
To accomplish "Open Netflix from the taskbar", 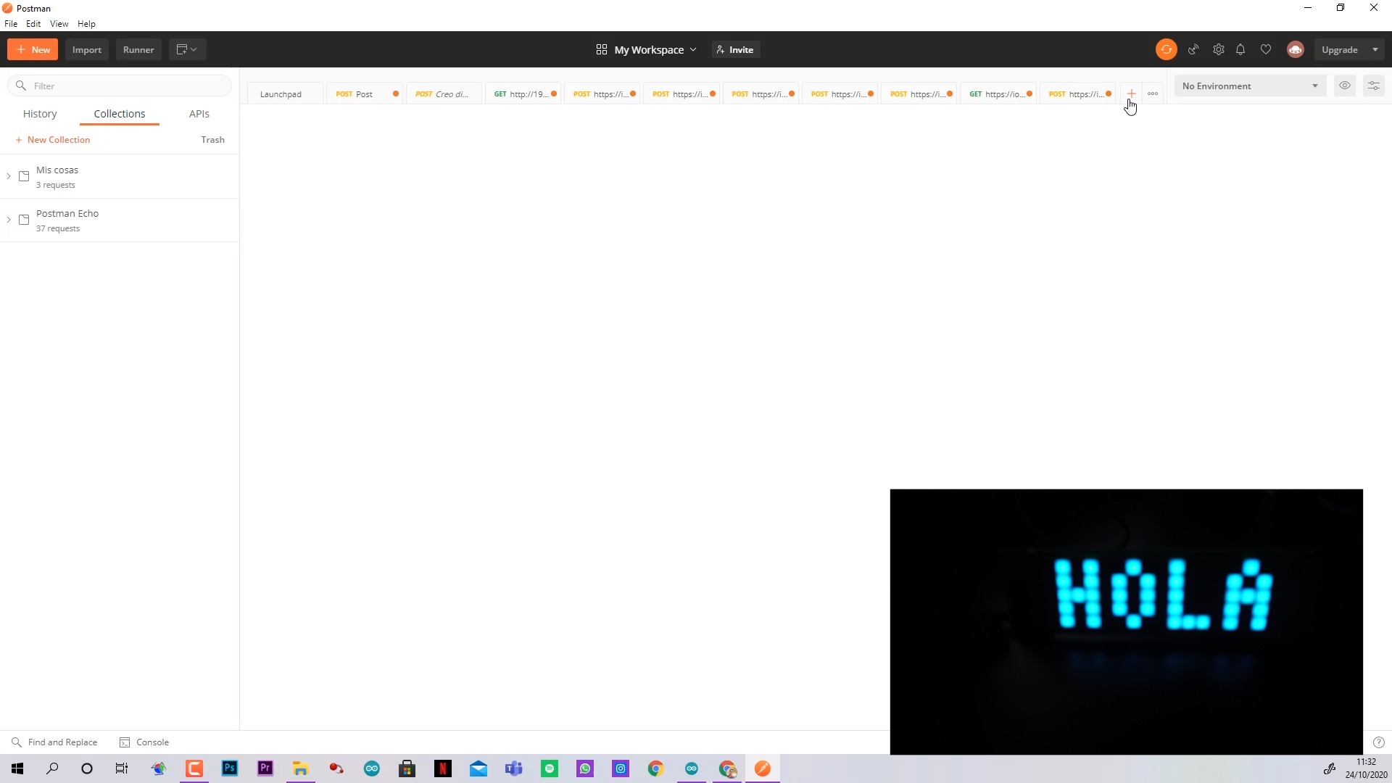I will [443, 768].
